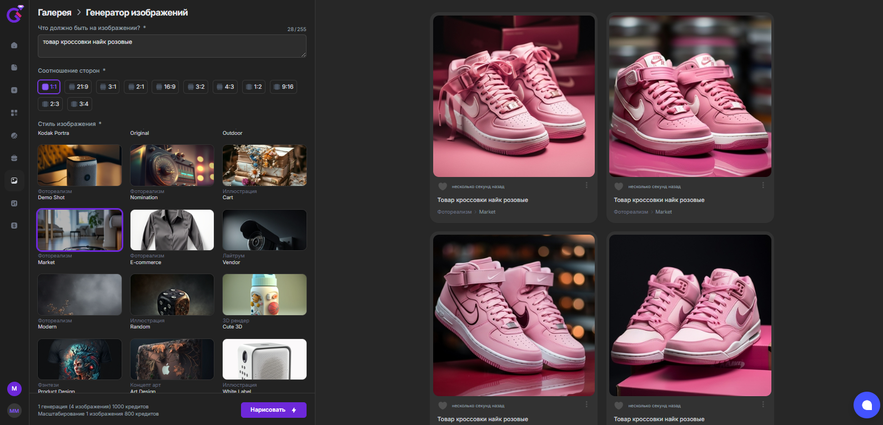
Task: Open the top-left pink sneakers image
Action: (514, 96)
